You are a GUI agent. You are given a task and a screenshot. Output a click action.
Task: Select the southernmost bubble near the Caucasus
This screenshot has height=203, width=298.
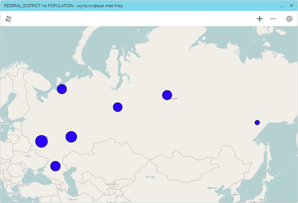click(55, 166)
